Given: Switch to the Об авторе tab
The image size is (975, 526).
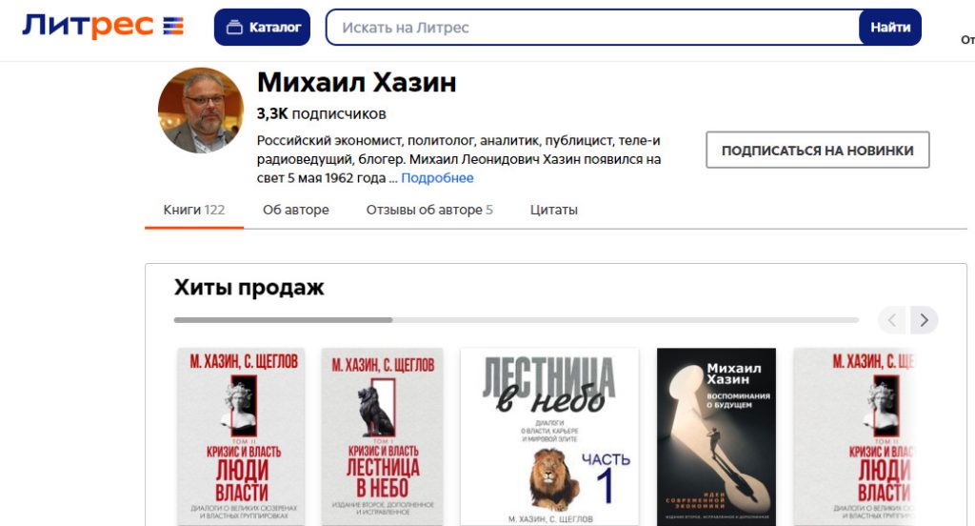Looking at the screenshot, I should tap(296, 210).
